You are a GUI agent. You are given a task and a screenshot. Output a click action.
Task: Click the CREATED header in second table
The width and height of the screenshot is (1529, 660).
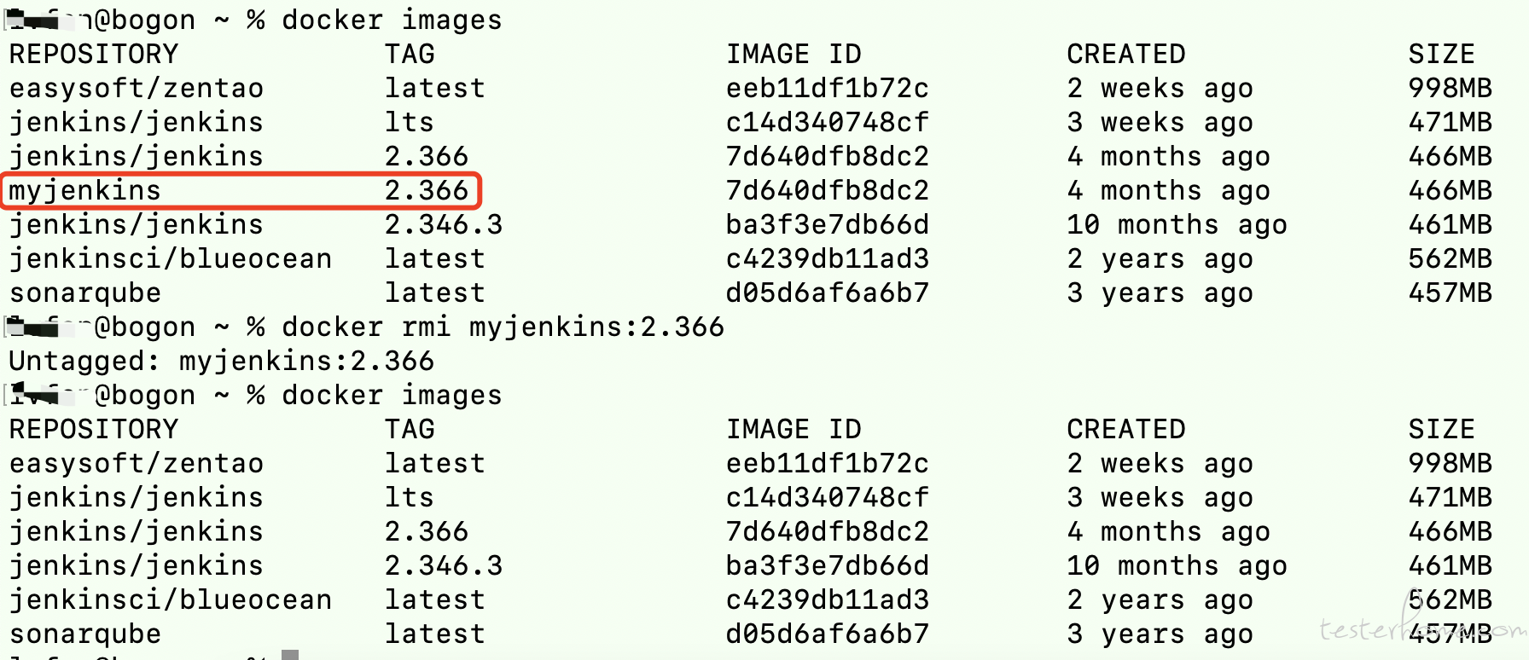(1125, 430)
